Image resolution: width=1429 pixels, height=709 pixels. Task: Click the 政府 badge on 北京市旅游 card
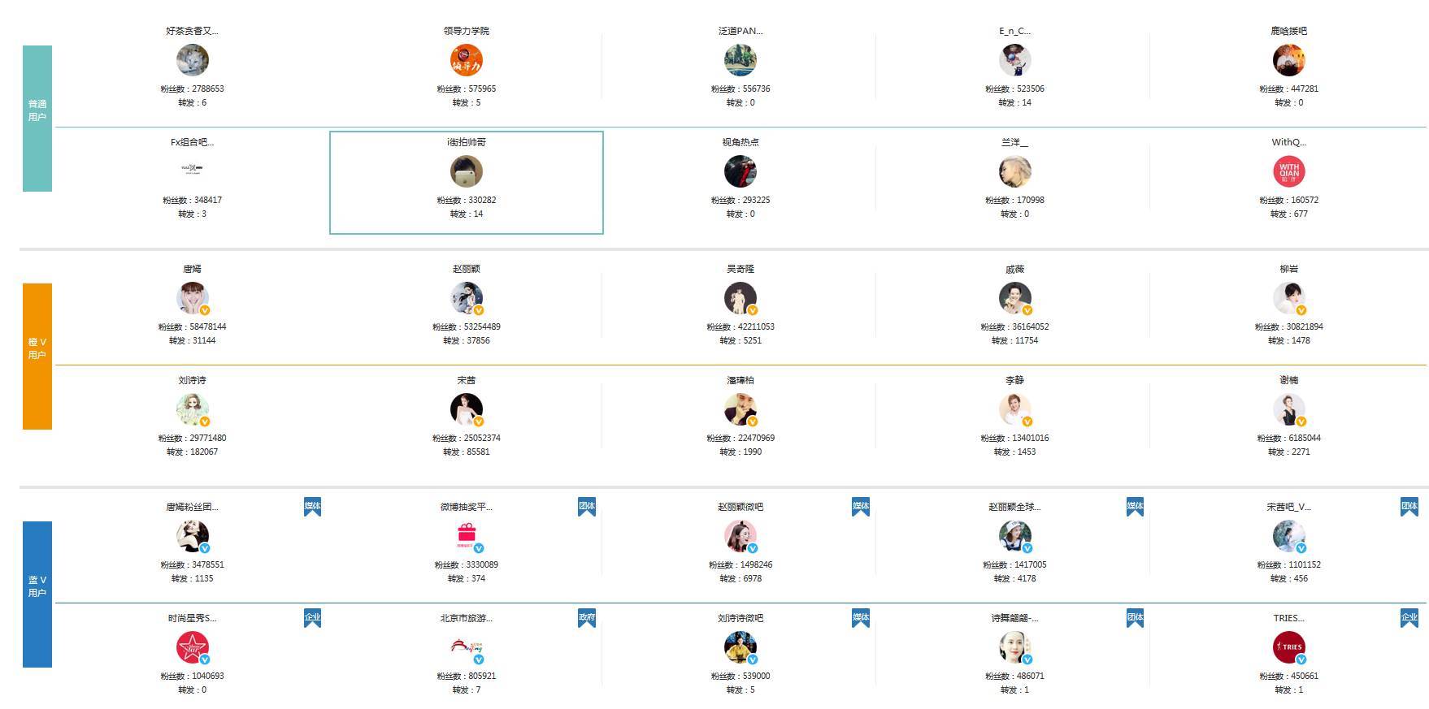coord(586,618)
